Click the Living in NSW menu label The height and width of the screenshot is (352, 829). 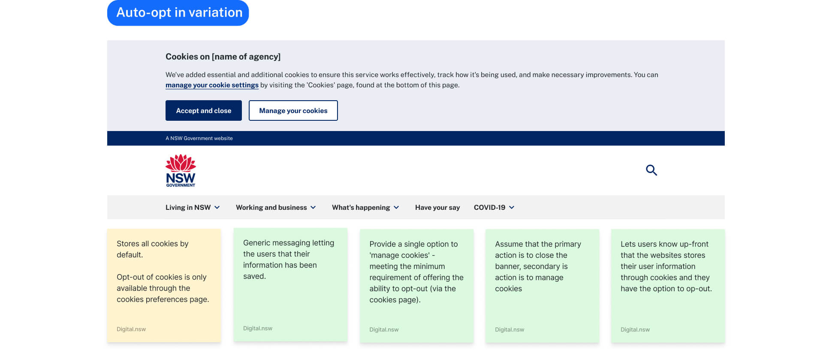tap(188, 208)
